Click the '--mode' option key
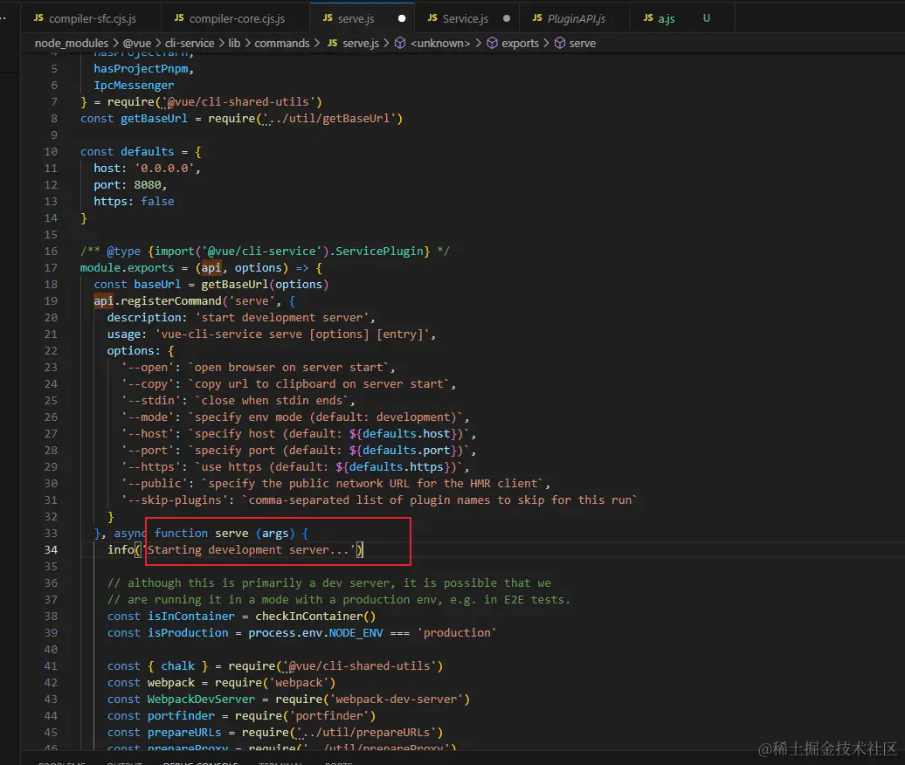The image size is (905, 765). (147, 417)
